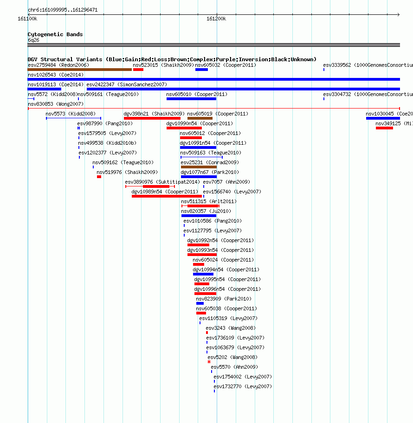Click esv1202377 (Levy2007) label
This screenshot has width=413, height=423.
(x=108, y=153)
